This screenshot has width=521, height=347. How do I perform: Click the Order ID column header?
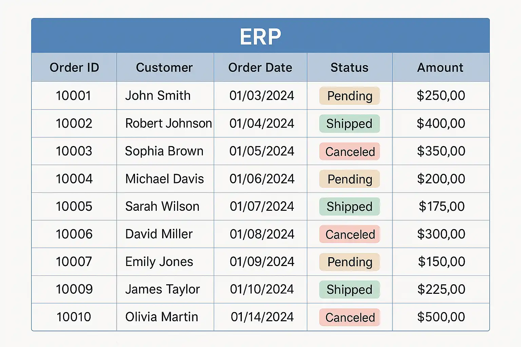coord(74,67)
